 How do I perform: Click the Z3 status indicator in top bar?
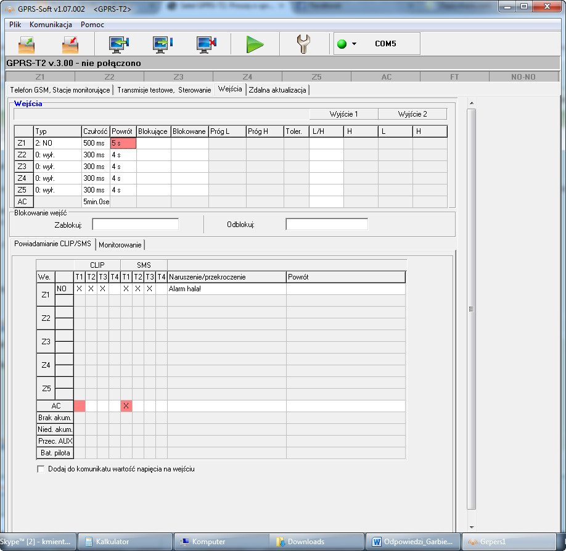(x=178, y=77)
